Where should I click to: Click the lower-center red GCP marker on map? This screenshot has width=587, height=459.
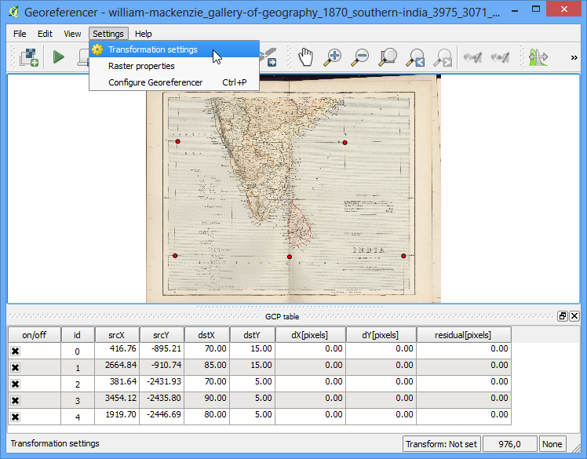tap(290, 257)
